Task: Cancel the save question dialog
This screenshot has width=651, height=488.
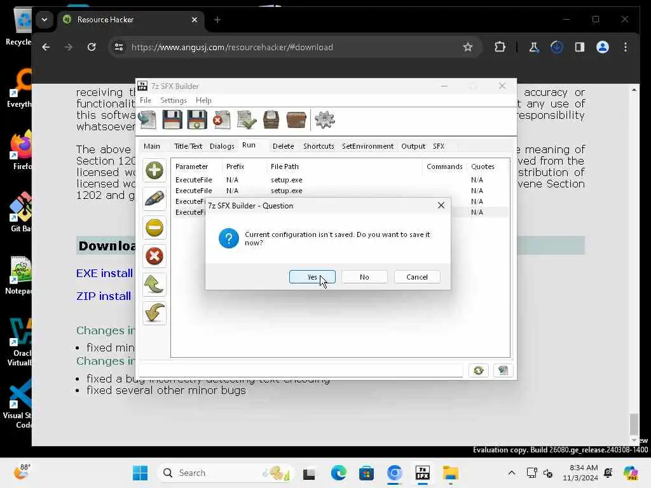Action: pyautogui.click(x=417, y=277)
